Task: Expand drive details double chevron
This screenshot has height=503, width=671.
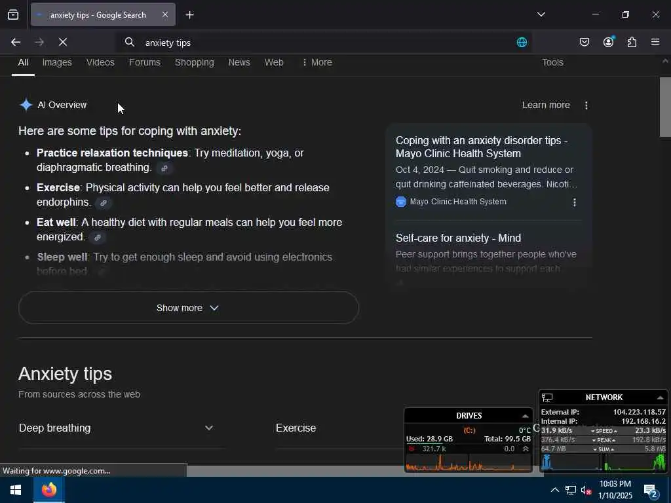Action: (526, 449)
